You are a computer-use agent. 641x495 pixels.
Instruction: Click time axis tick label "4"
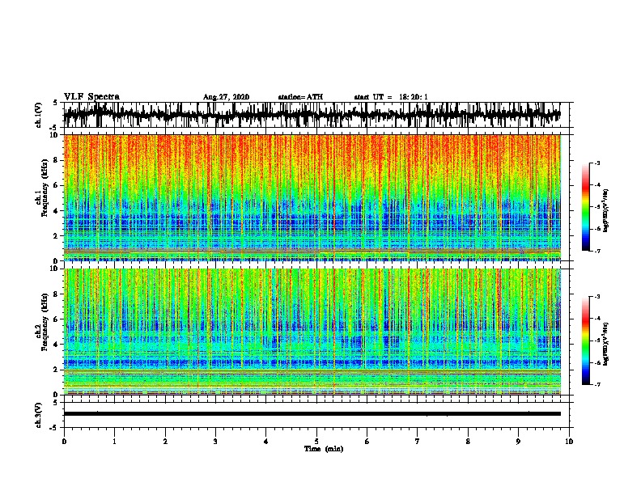[x=266, y=442]
